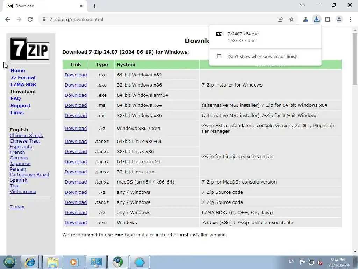Open the 7-max link
358x269 pixels.
point(17,207)
